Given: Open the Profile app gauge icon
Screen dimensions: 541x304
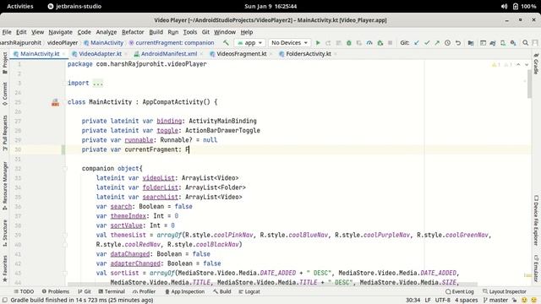Looking at the screenshot, I should click(x=369, y=43).
